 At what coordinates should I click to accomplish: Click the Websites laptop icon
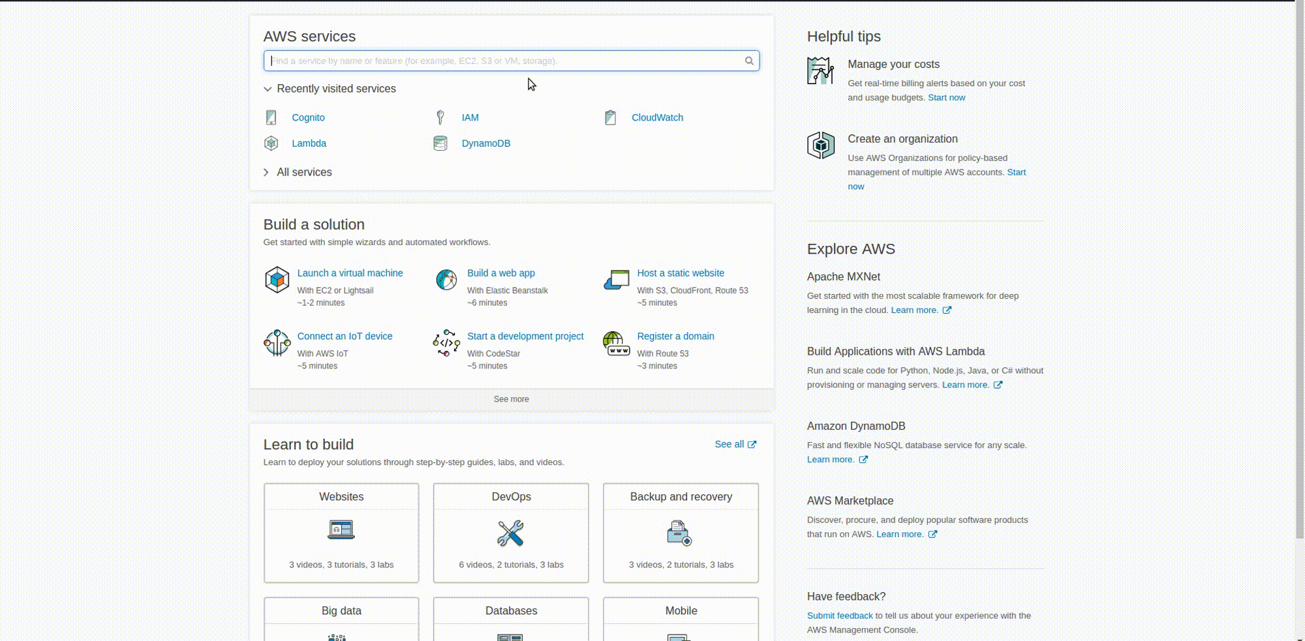(x=341, y=529)
